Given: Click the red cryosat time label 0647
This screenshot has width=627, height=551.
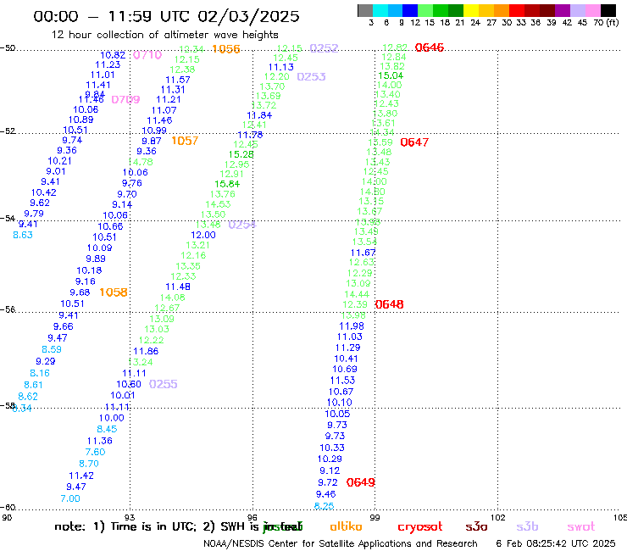Looking at the screenshot, I should [414, 142].
